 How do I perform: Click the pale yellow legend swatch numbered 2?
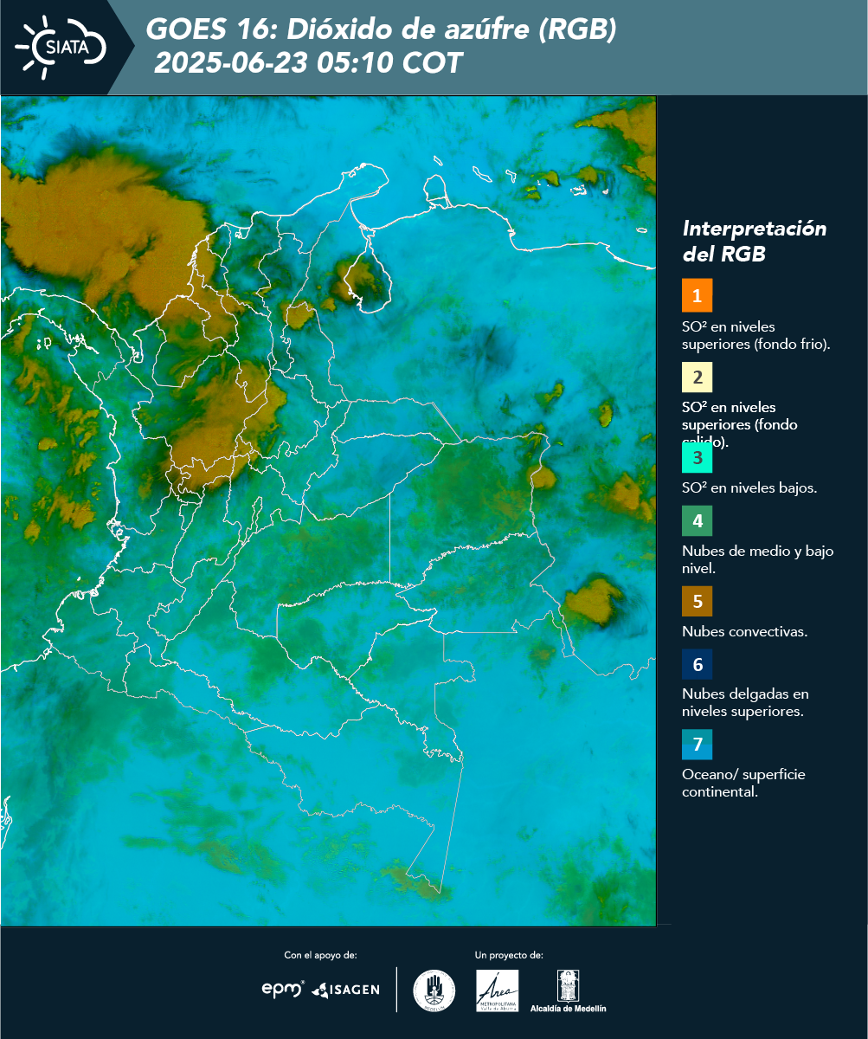697,378
